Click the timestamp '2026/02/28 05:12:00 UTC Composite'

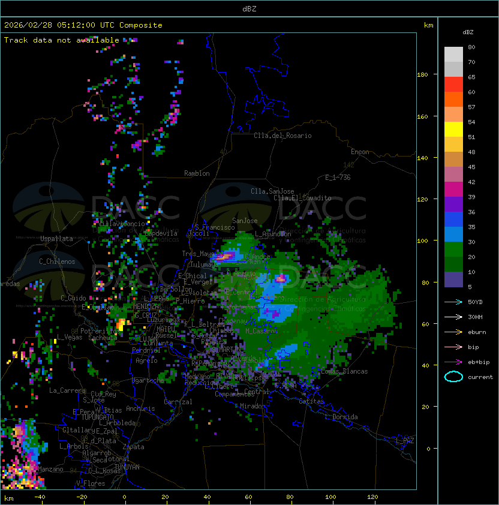pos(83,25)
